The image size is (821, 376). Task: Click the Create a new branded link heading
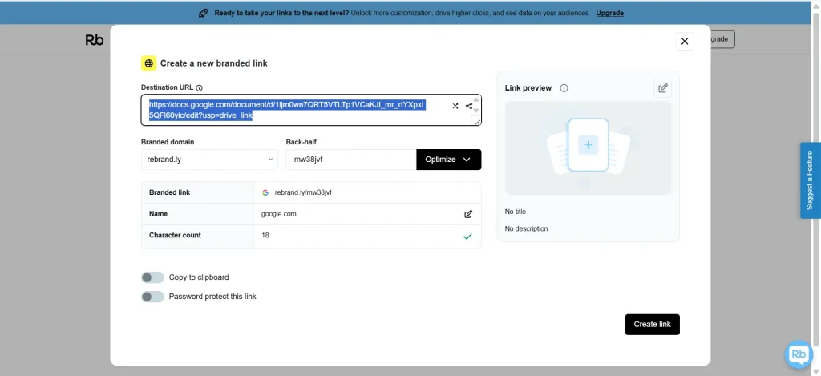click(213, 63)
